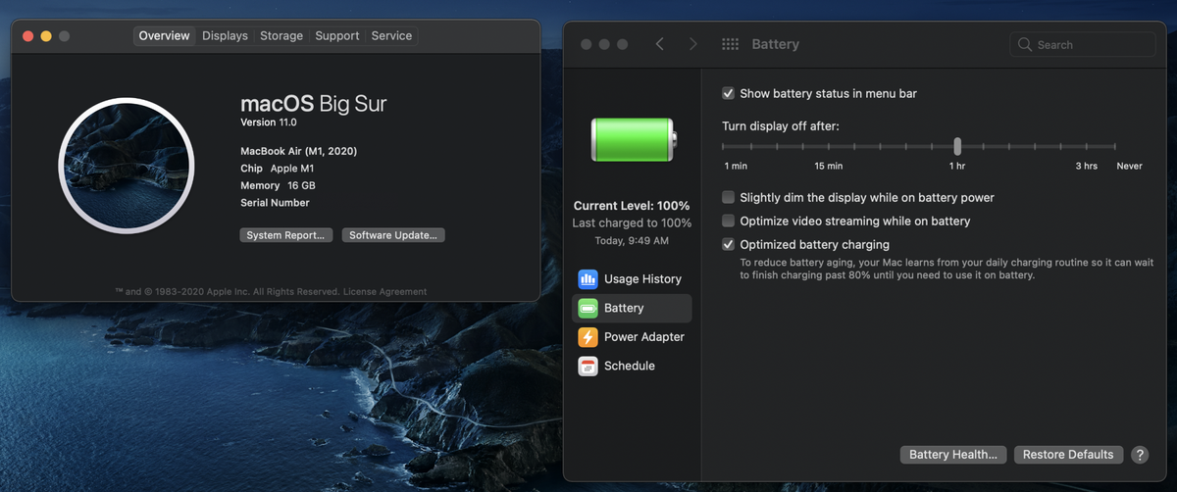1177x492 pixels.
Task: Click the 15 min slider label
Action: [828, 167]
